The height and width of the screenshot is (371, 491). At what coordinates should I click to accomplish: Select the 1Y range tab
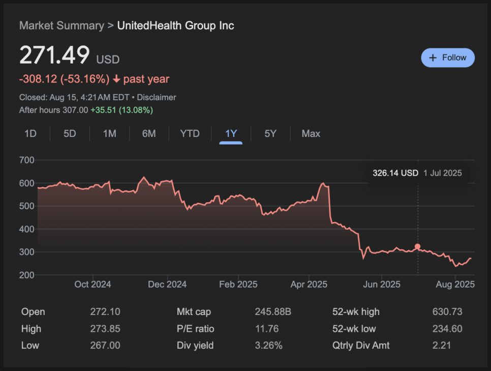pos(231,134)
